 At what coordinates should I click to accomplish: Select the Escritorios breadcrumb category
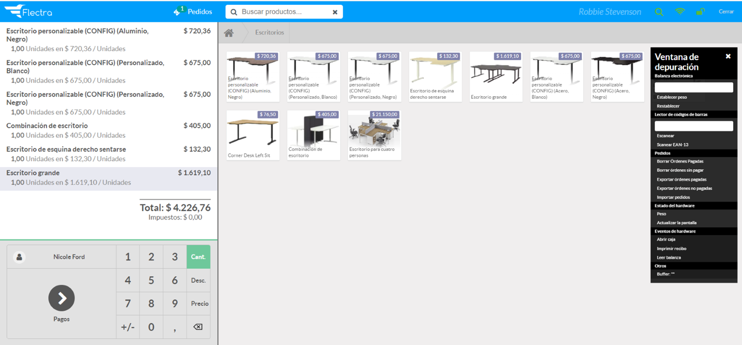point(269,33)
